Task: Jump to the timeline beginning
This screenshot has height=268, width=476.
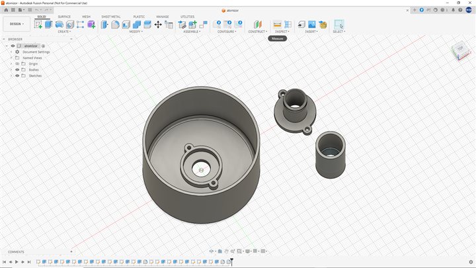Action: (x=4, y=261)
